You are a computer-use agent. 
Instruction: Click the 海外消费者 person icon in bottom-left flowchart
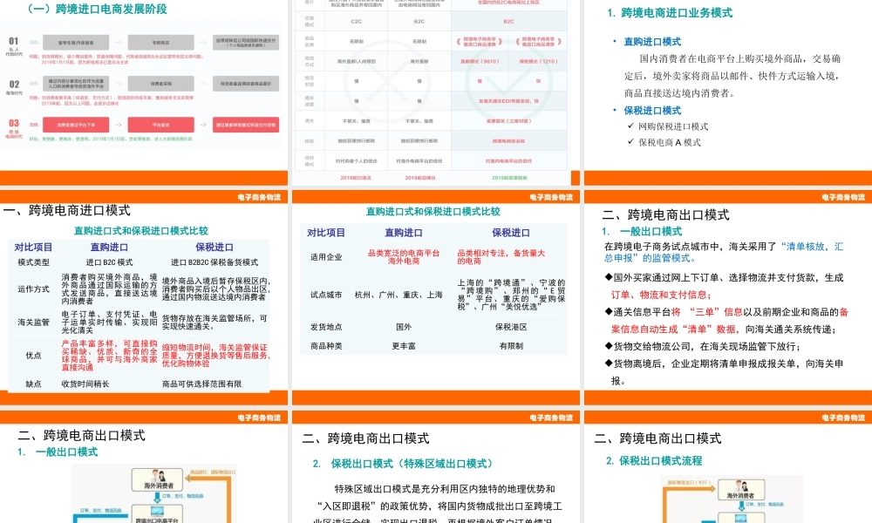click(158, 479)
